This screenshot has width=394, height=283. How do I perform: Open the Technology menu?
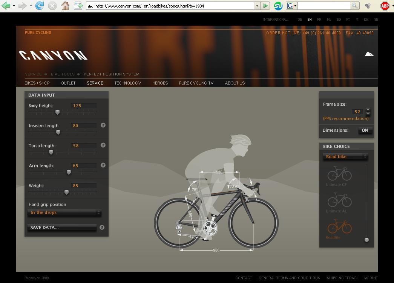pos(127,83)
